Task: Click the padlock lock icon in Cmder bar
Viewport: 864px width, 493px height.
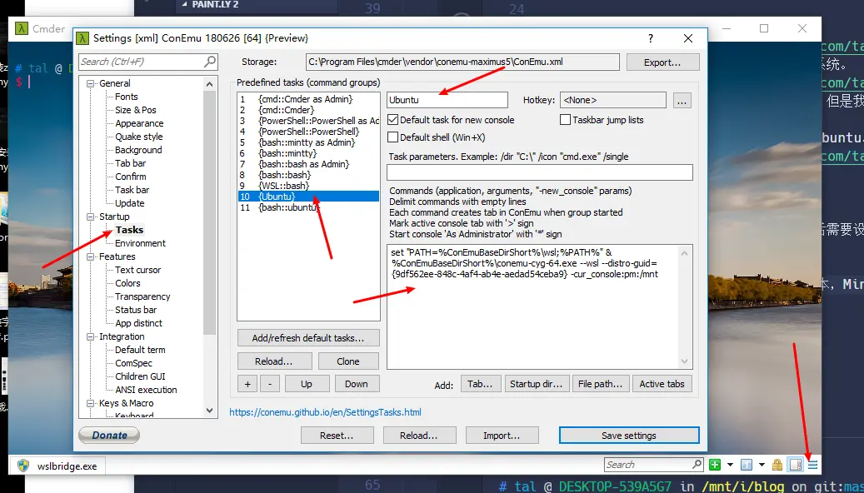Action: tap(777, 465)
